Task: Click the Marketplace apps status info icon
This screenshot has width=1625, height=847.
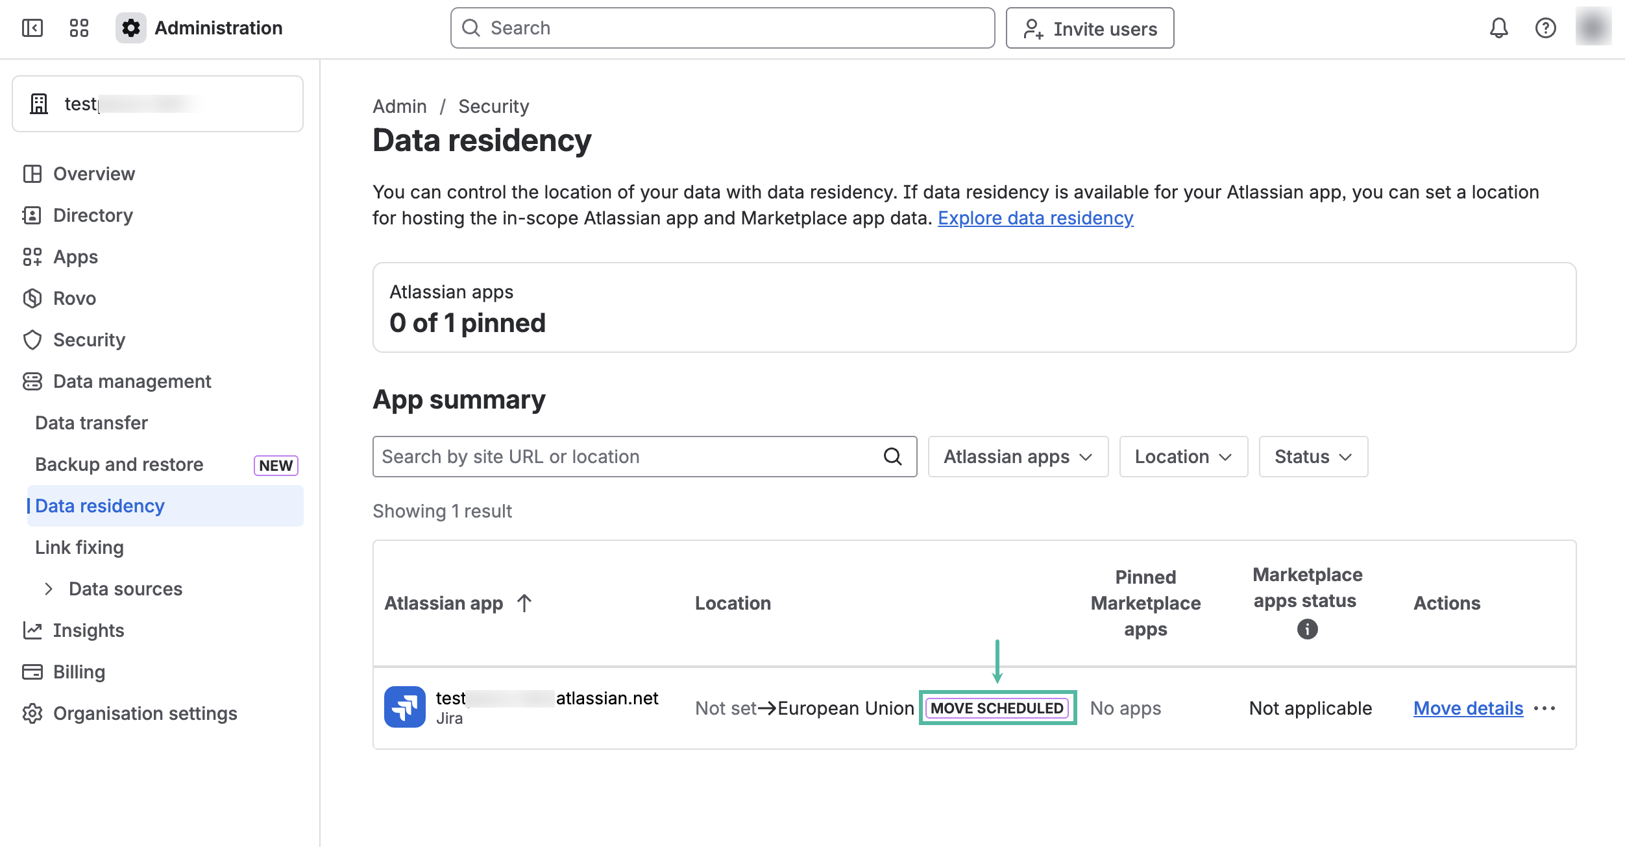Action: [x=1308, y=629]
